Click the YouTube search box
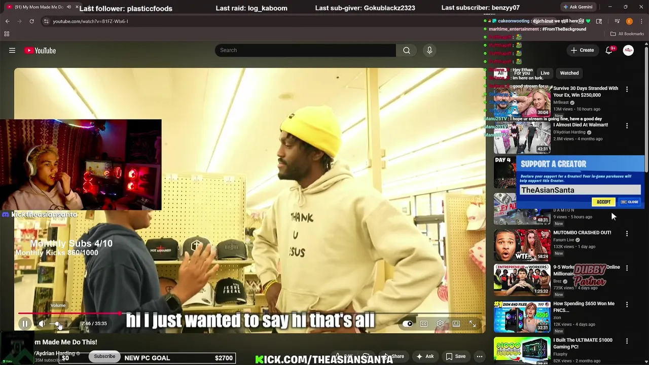Viewport: 649px width, 365px height. pos(305,50)
